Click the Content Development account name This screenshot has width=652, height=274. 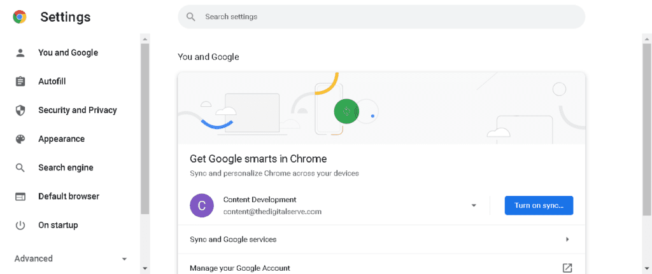(x=260, y=200)
